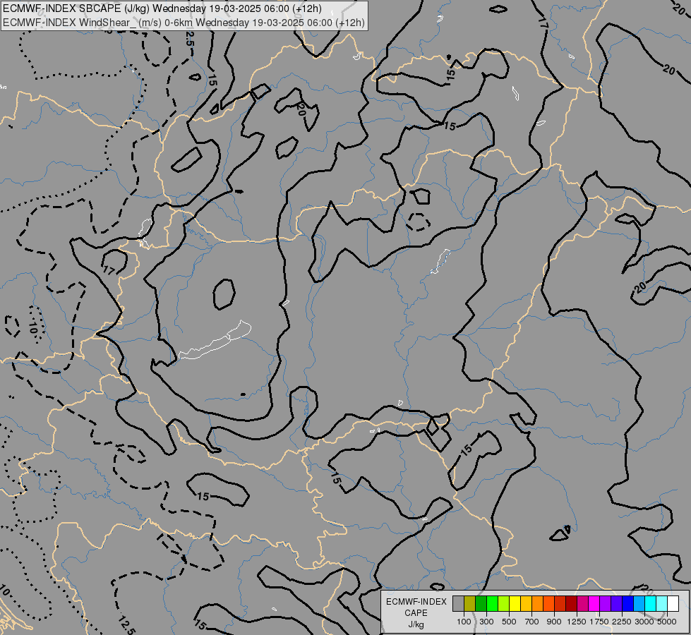Choose the amber legend swatch

(526, 603)
